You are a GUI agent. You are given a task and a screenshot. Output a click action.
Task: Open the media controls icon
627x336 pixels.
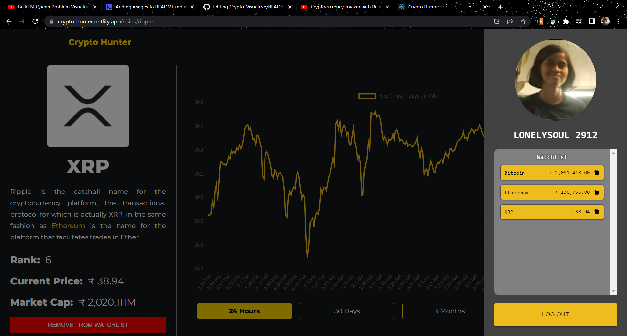pyautogui.click(x=578, y=21)
